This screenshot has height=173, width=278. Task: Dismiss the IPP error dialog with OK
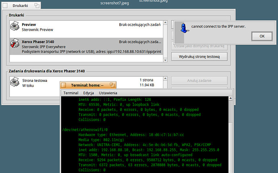click(x=262, y=36)
